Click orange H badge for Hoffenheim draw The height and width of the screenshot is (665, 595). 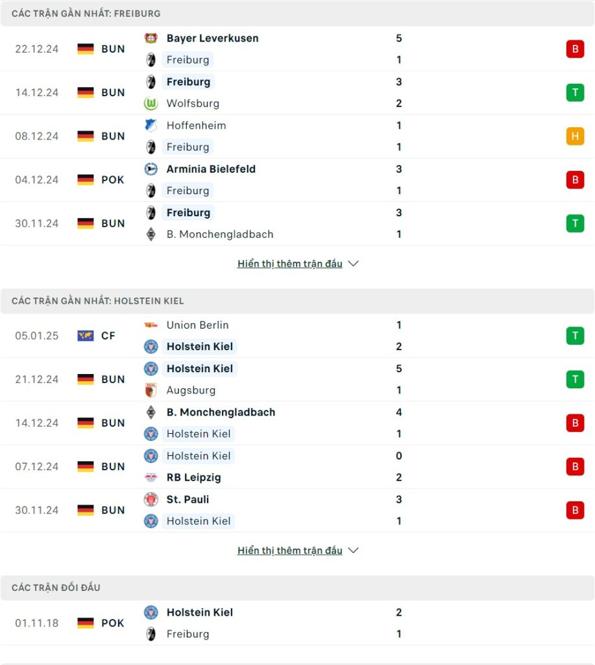(x=575, y=136)
